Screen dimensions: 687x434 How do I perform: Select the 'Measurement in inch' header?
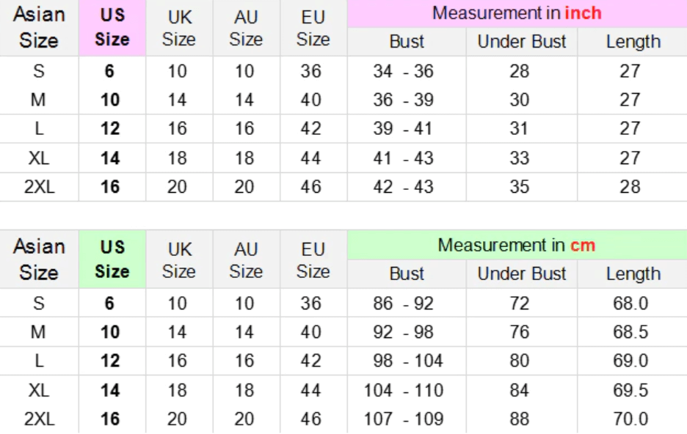[517, 13]
